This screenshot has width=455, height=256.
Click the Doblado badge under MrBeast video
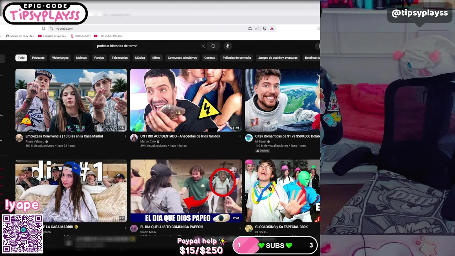point(263,150)
